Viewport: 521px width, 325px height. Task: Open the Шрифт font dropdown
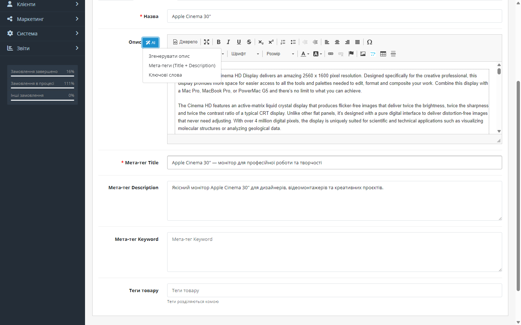point(245,54)
